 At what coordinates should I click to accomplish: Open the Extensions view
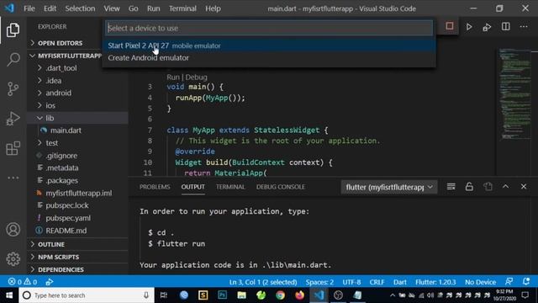tap(13, 148)
